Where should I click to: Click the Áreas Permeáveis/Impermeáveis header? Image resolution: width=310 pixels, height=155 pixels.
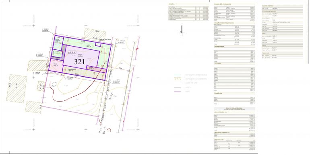tap(224, 23)
